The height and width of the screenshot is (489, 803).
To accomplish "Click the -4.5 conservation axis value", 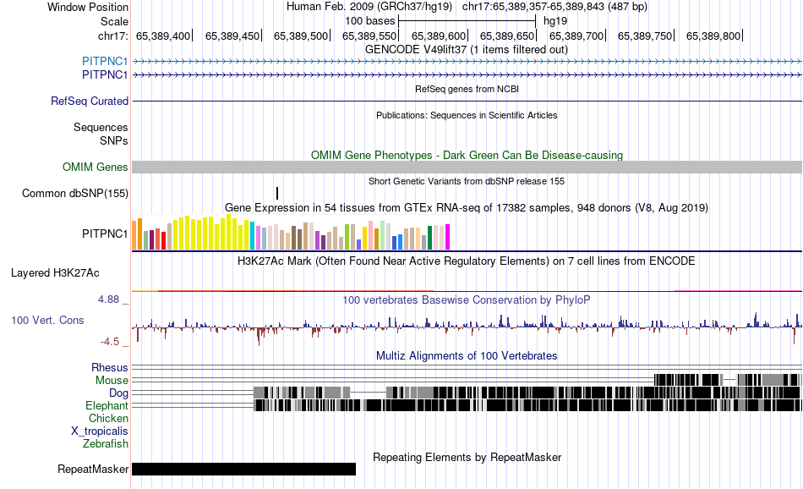I will (110, 342).
